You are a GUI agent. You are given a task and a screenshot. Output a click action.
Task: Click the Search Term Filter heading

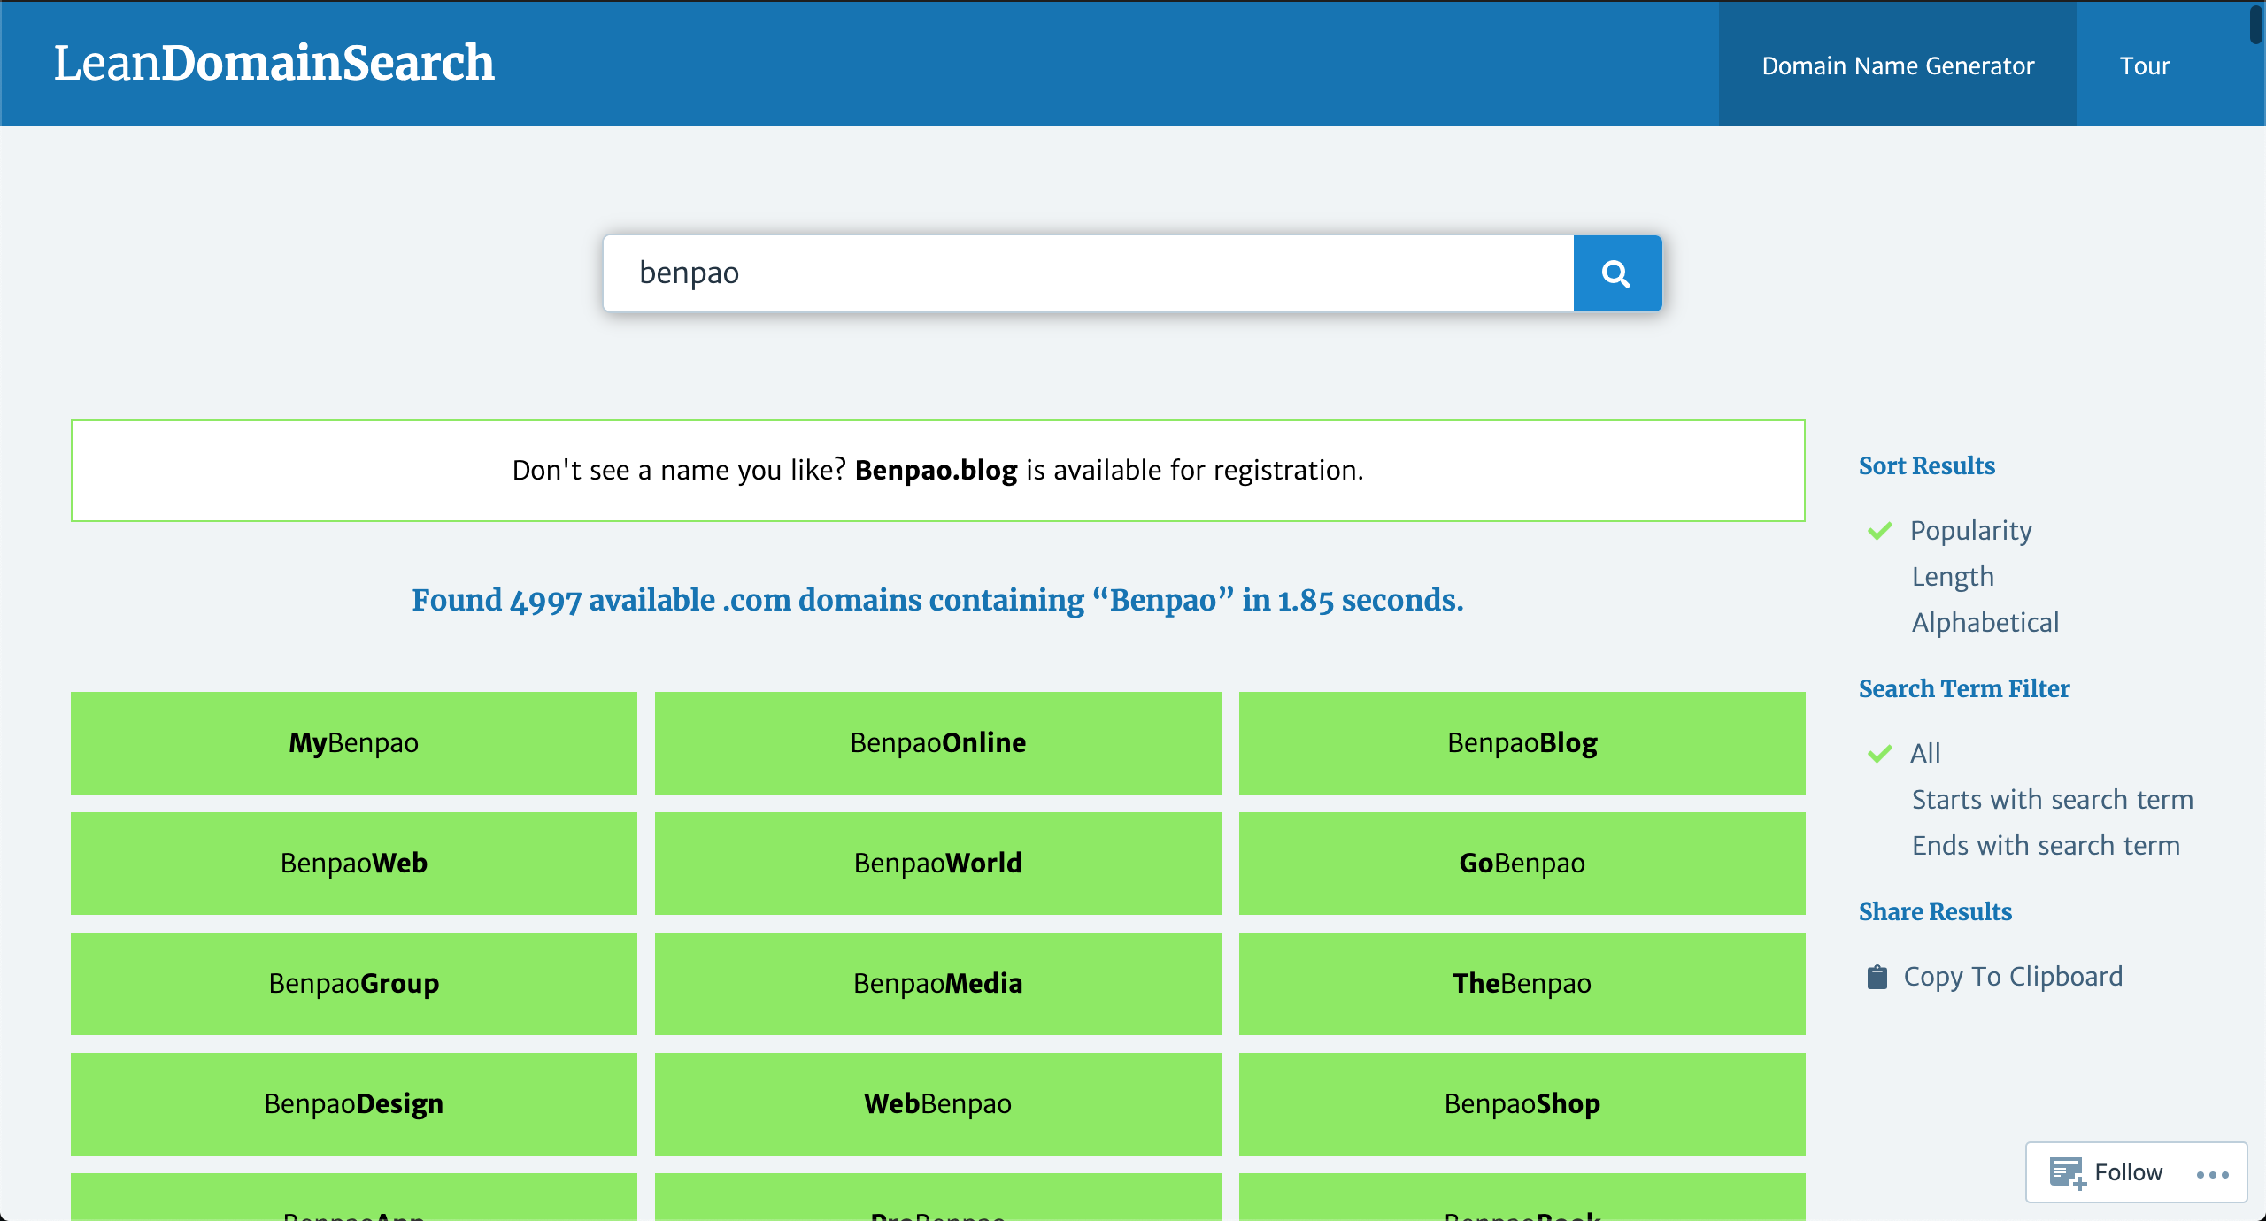(x=1964, y=689)
